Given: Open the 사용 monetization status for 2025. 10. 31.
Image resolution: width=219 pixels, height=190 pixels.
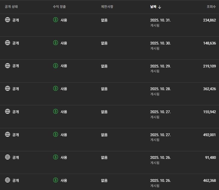Looking at the screenshot, I should pyautogui.click(x=64, y=20).
